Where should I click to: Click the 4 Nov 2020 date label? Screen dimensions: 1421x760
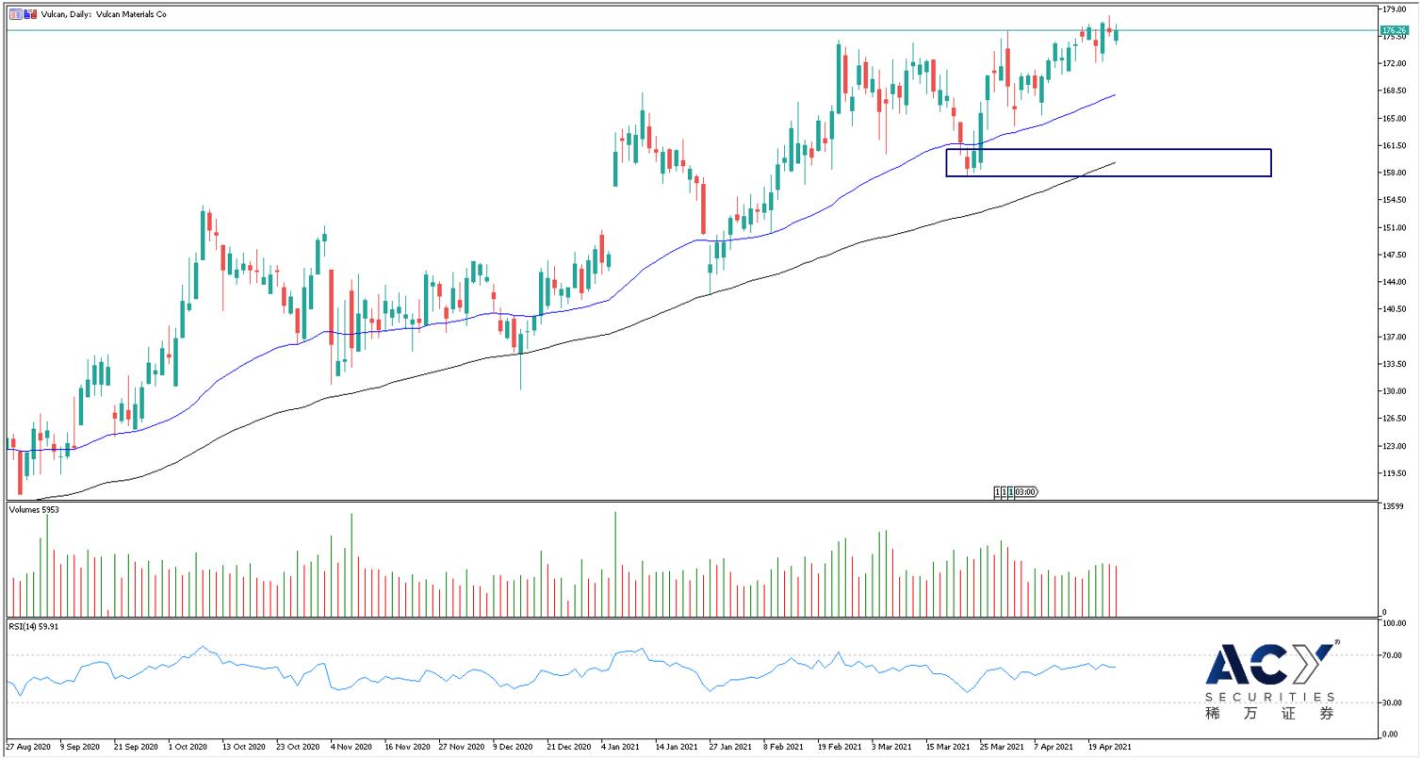point(352,746)
